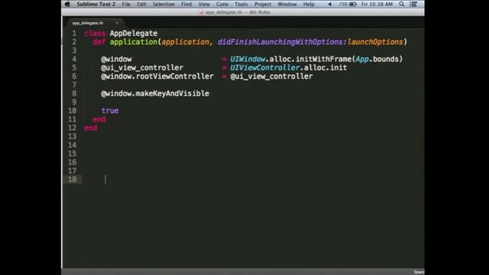
Task: Open the Goto menu
Action: tap(222, 4)
